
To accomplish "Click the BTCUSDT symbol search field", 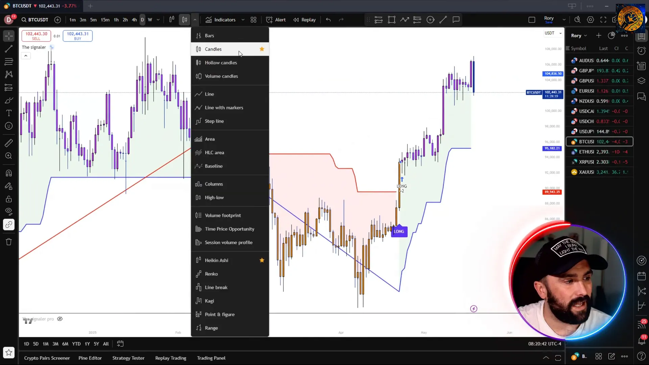I will point(35,20).
